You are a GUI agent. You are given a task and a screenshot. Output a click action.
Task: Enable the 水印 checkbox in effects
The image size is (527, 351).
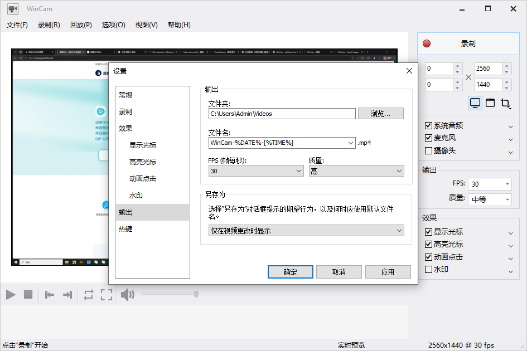tap(428, 270)
